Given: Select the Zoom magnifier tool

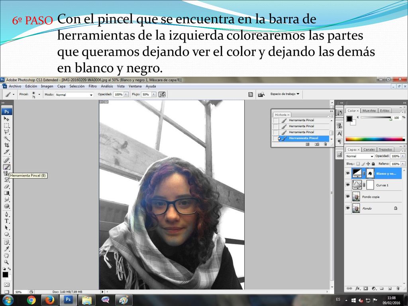Looking at the screenshot, I should (6, 262).
